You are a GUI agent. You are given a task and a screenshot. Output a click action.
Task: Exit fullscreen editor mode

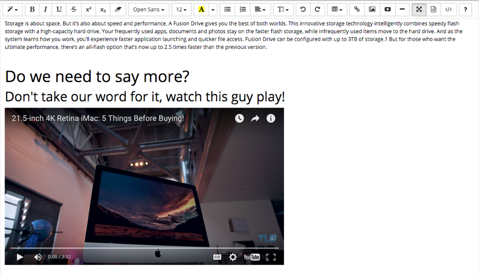coord(419,10)
